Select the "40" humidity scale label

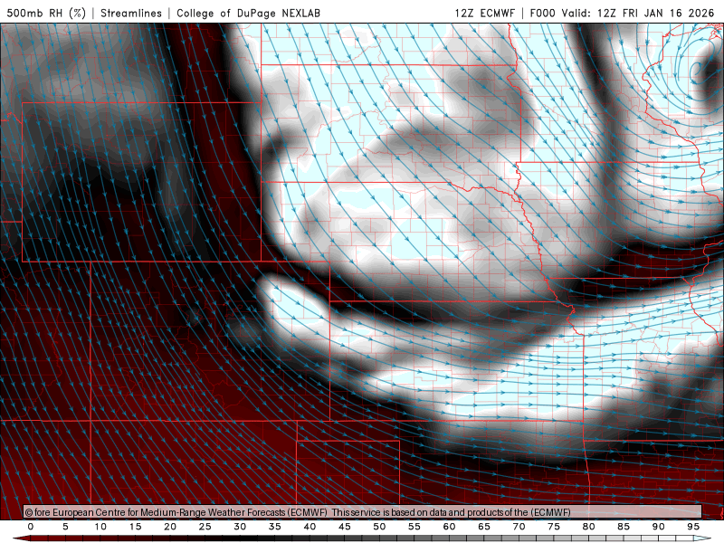pyautogui.click(x=310, y=527)
